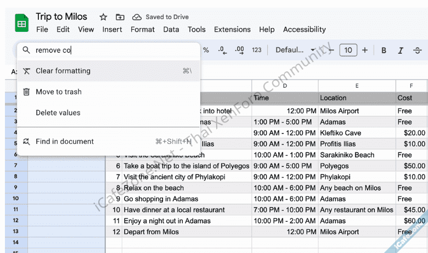Open the Extensions menu
The image size is (428, 253).
[x=232, y=30]
